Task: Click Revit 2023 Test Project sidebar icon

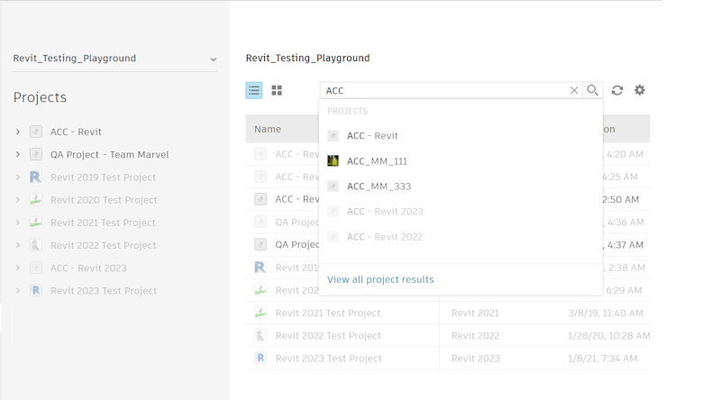Action: [35, 290]
